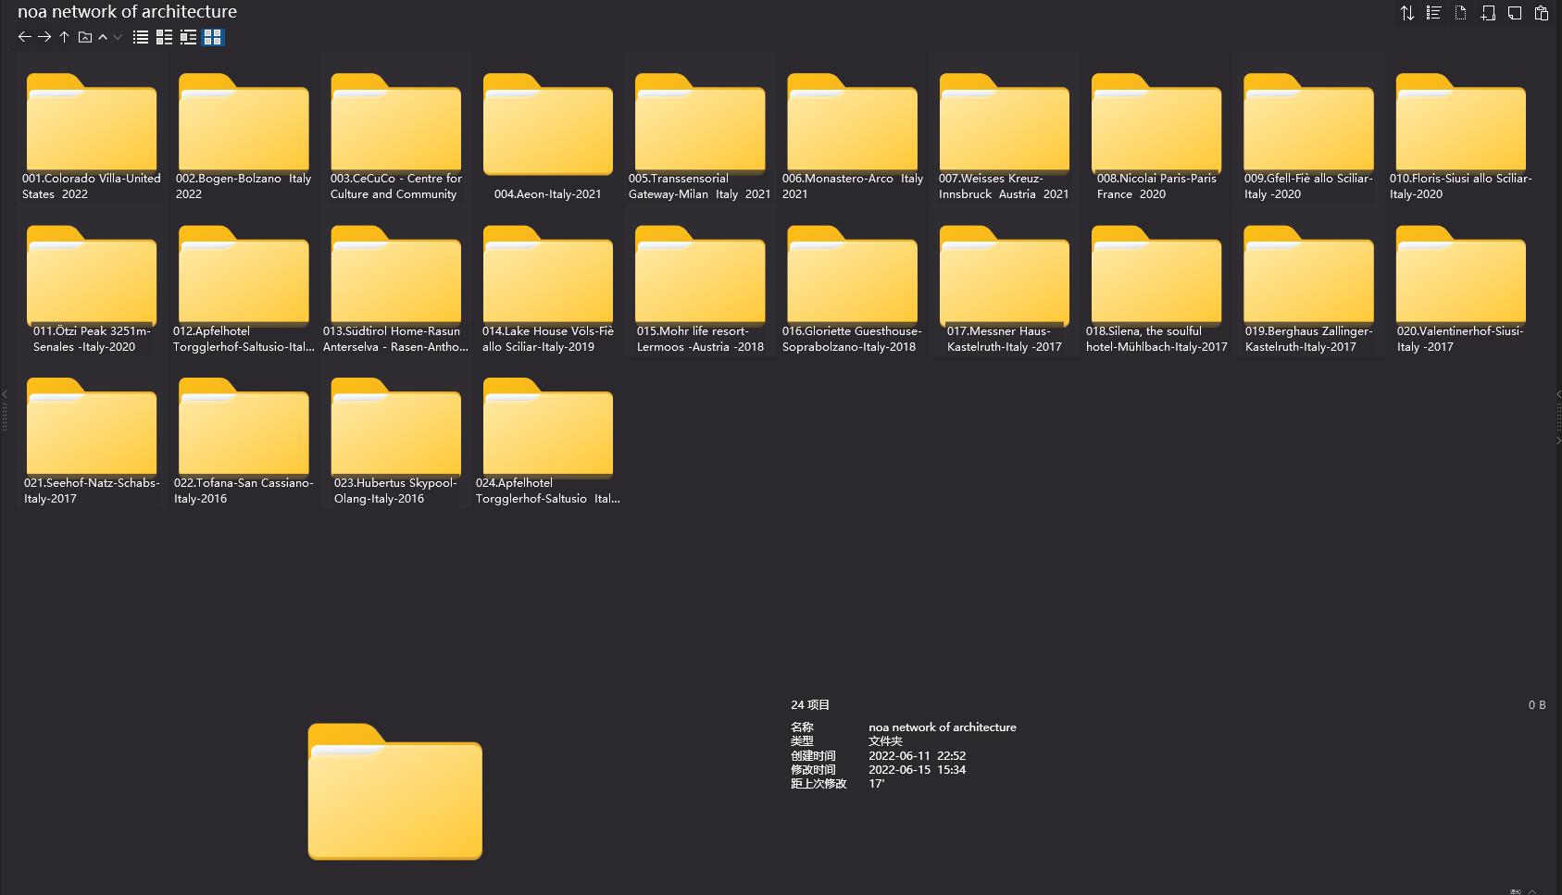1562x895 pixels.
Task: Go forward with the right arrow
Action: coord(44,37)
